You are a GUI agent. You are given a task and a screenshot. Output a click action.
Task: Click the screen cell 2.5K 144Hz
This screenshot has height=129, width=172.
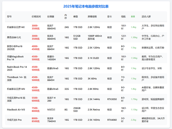point(94,99)
